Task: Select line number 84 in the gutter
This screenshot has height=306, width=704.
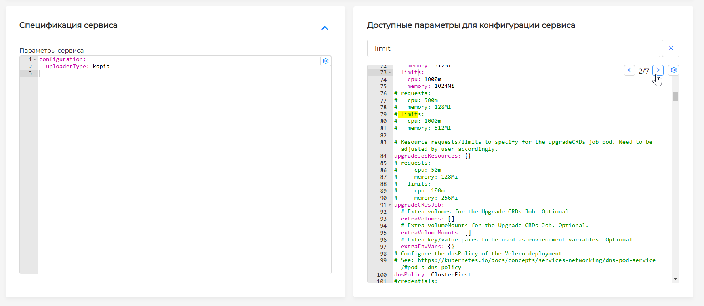Action: coord(383,156)
